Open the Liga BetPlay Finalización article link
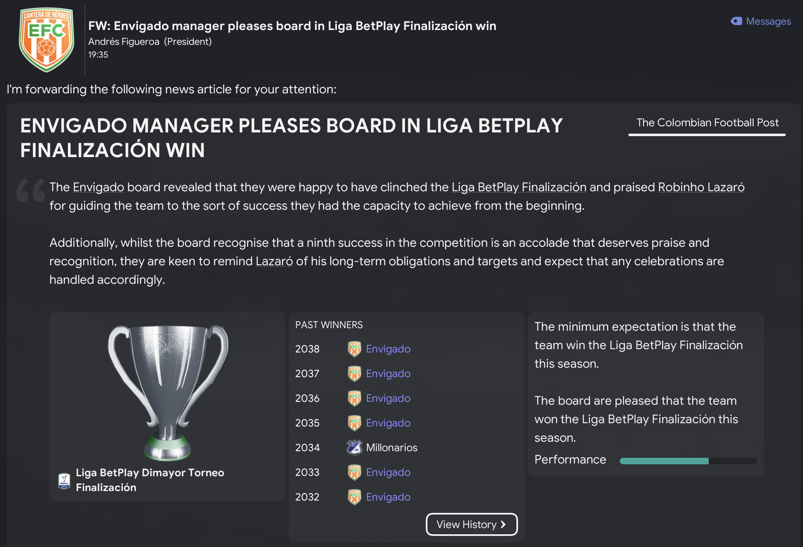 pyautogui.click(x=519, y=187)
